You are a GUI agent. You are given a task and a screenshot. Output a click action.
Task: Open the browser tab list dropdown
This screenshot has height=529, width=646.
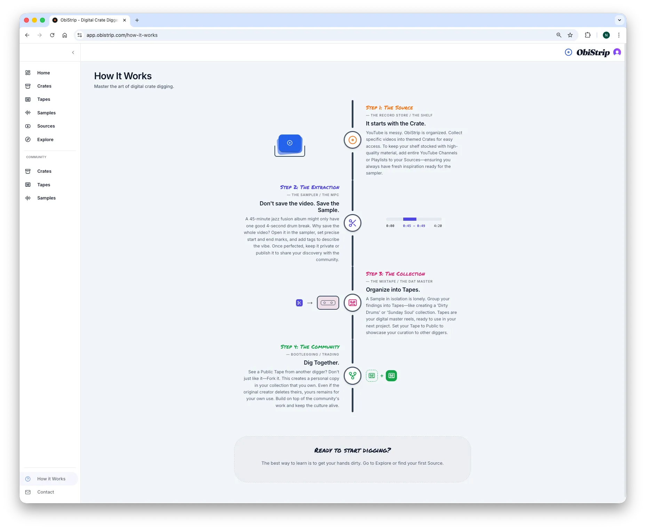coord(620,20)
